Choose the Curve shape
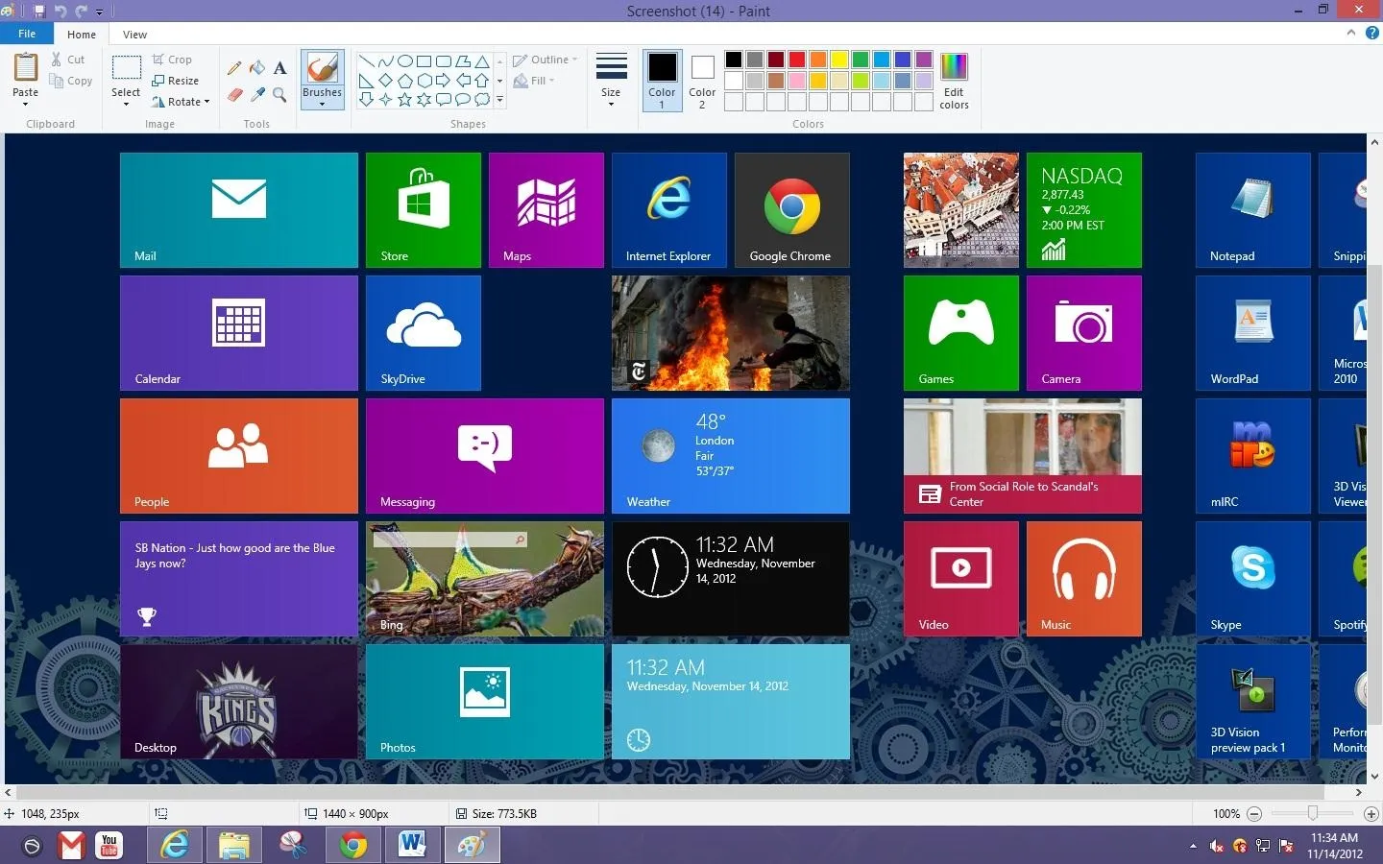Image resolution: width=1383 pixels, height=864 pixels. [385, 61]
